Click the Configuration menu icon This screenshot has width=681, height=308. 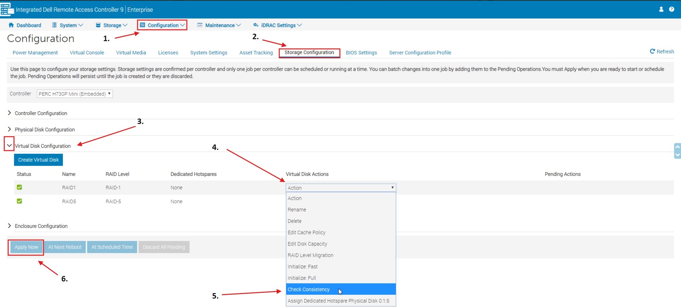click(x=142, y=25)
